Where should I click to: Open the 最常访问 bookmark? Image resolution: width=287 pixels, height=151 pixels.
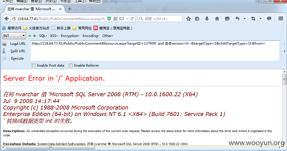(x=12, y=28)
